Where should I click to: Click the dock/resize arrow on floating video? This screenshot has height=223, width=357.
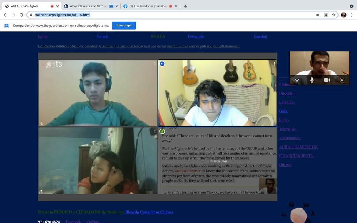pyautogui.click(x=342, y=80)
